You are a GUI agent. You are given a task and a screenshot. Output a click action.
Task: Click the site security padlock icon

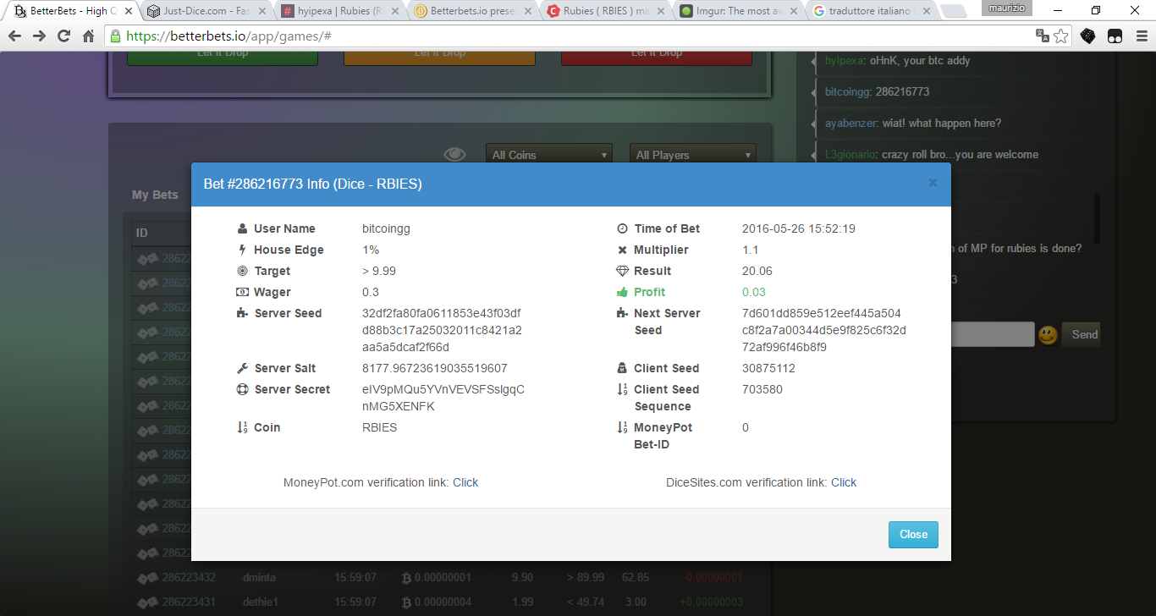click(x=116, y=36)
